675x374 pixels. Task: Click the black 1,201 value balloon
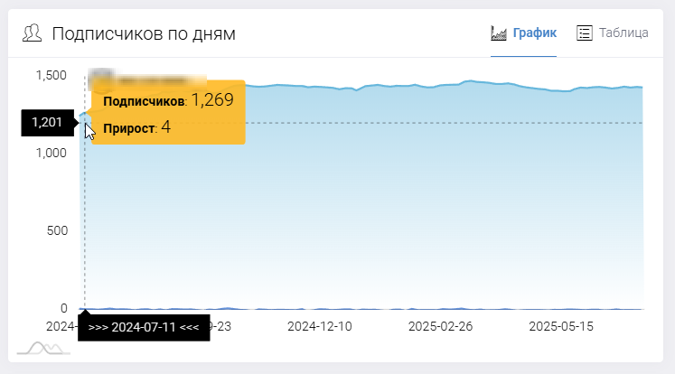(x=47, y=122)
